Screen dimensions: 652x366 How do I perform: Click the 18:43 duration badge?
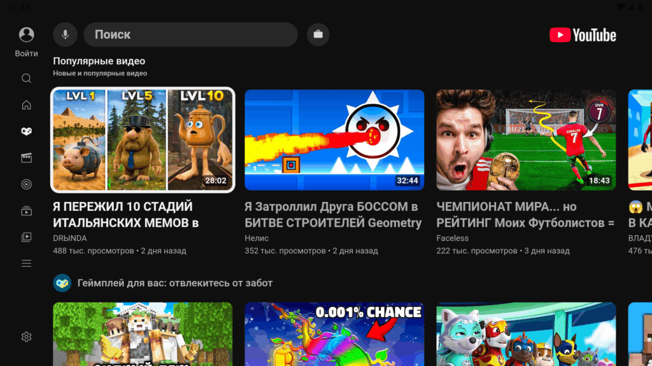coord(599,180)
